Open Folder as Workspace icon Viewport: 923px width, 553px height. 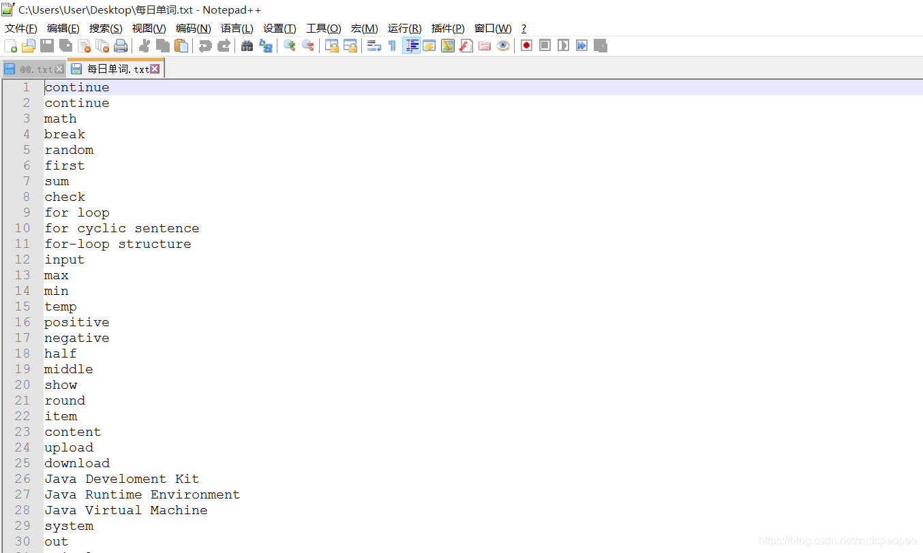485,46
